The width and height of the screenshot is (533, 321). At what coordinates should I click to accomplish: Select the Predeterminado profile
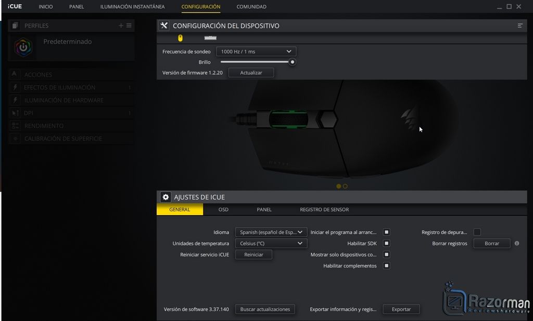[71, 47]
